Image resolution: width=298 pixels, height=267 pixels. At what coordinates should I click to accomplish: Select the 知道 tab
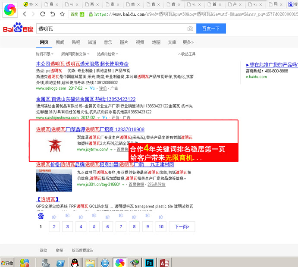coord(92,42)
